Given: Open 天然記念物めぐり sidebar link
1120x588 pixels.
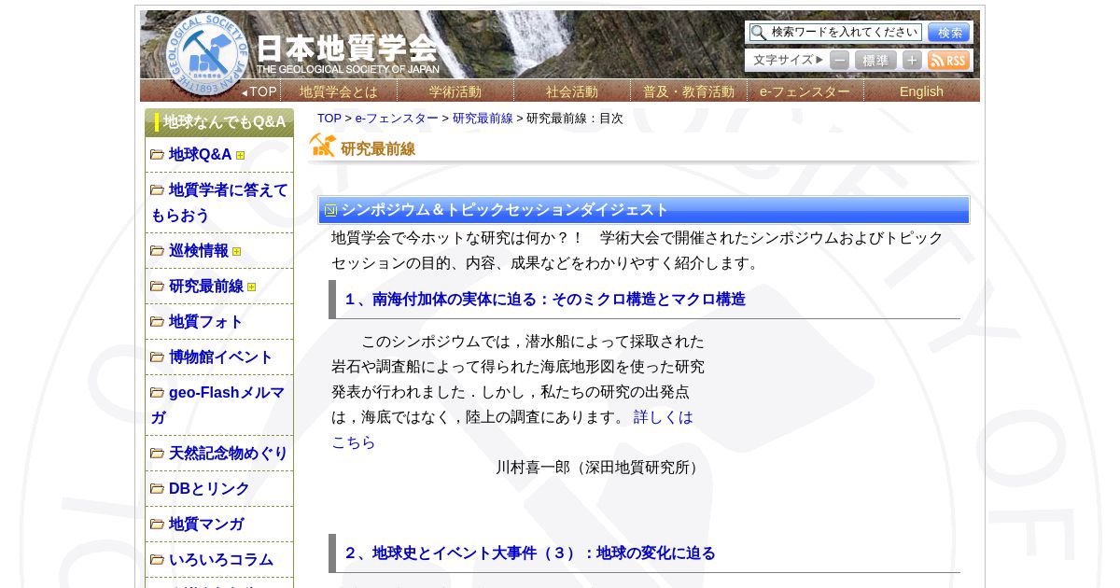Looking at the screenshot, I should pos(228,454).
